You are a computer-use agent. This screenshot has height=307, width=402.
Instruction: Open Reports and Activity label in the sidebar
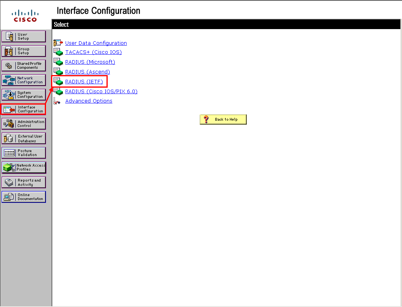[29, 183]
